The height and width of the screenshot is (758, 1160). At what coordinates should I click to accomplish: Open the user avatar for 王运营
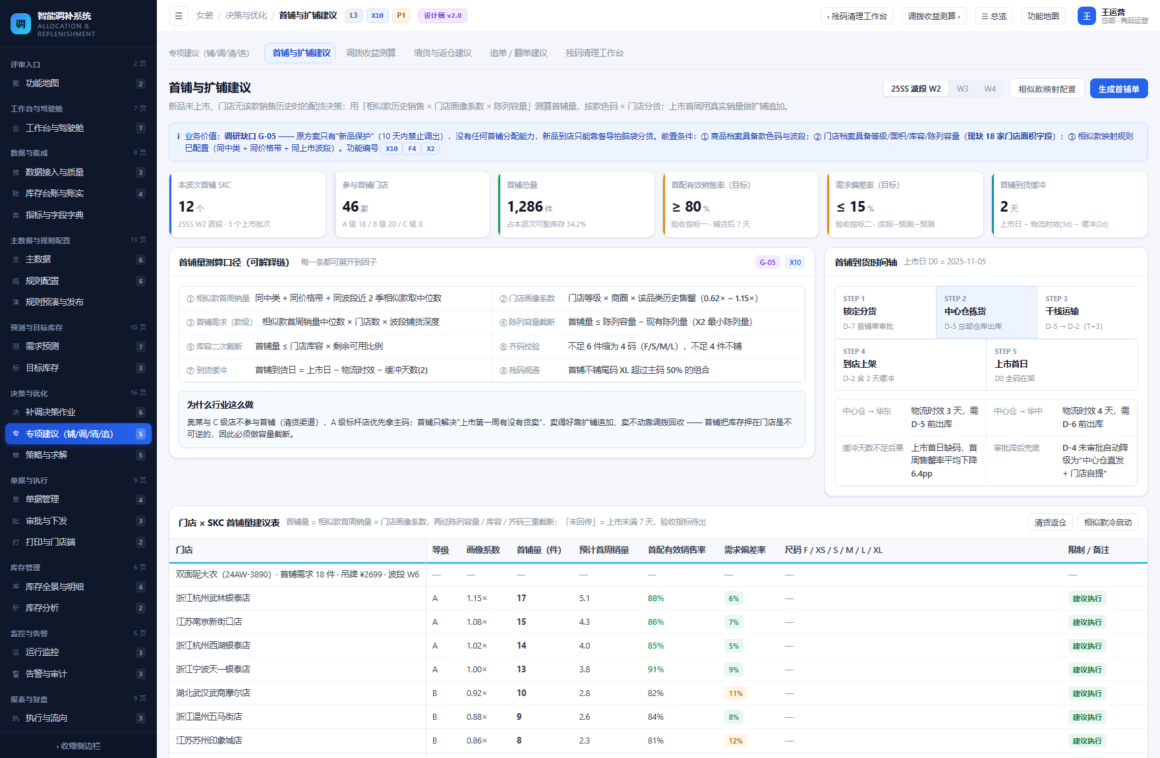point(1086,16)
